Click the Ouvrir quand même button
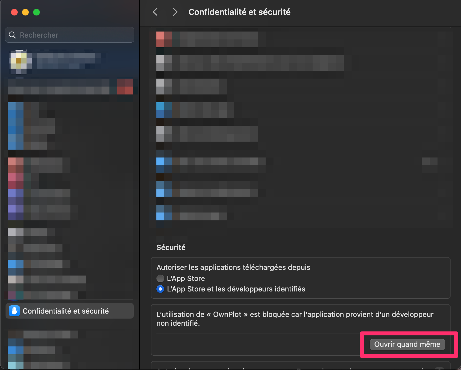Screen dimensions: 461x370 coord(407,344)
